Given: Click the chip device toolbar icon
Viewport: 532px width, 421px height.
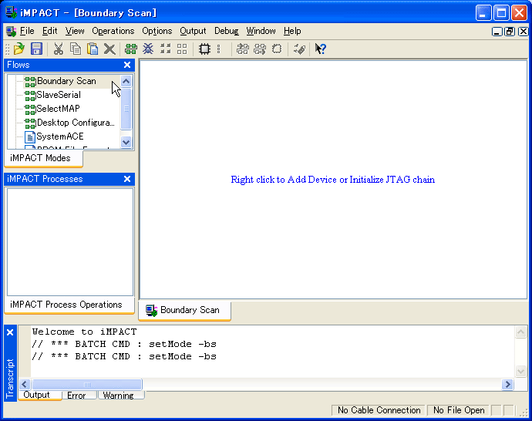Looking at the screenshot, I should [x=204, y=49].
